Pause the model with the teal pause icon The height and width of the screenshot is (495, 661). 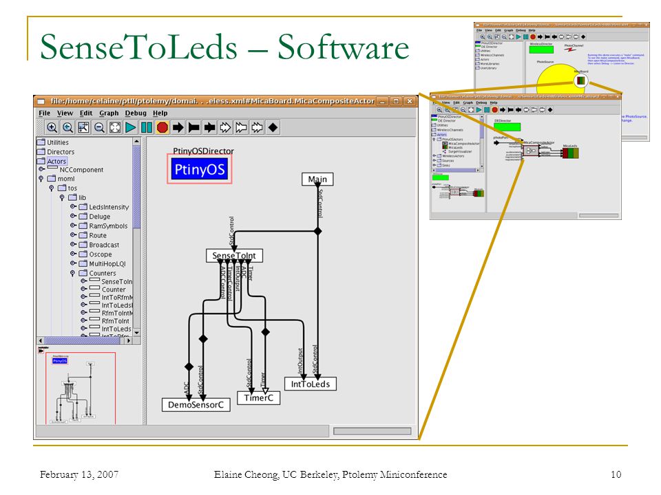[x=147, y=127]
